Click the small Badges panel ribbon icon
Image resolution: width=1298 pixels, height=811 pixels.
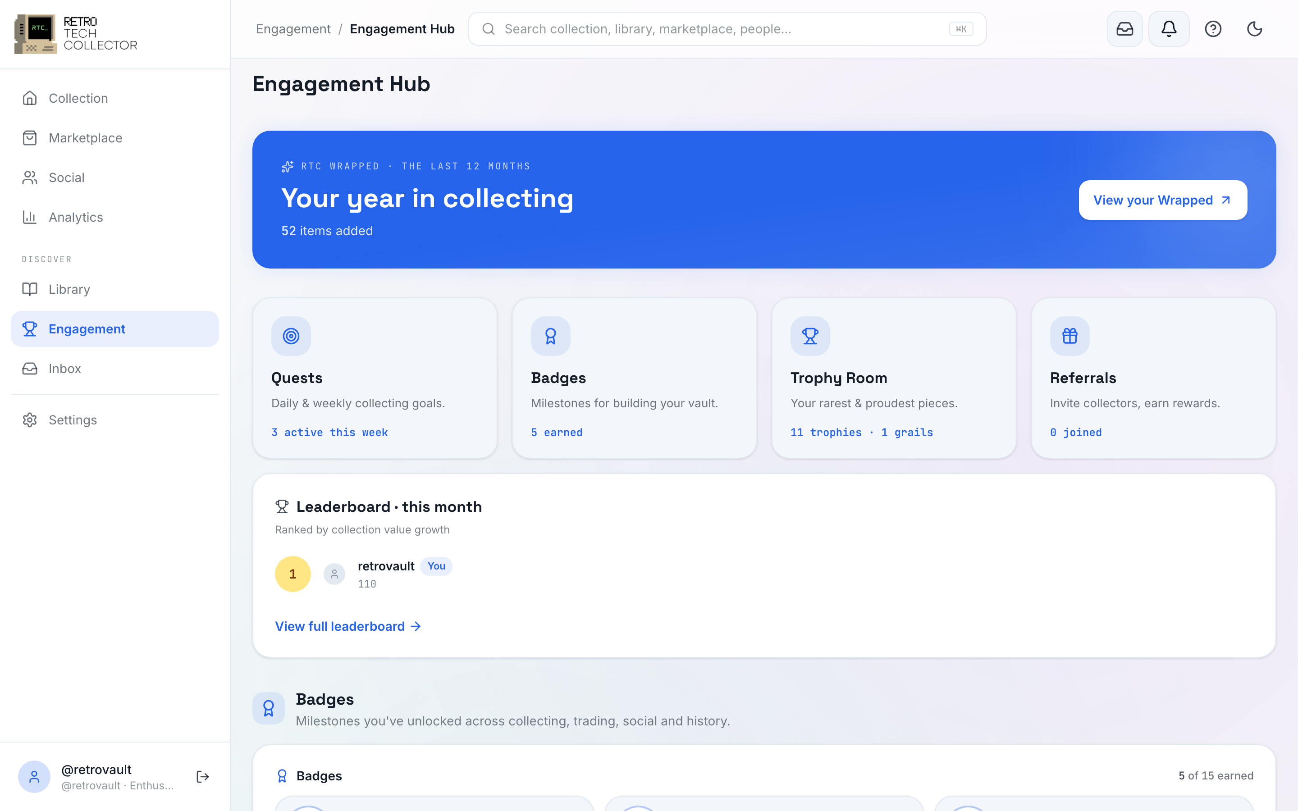[282, 776]
